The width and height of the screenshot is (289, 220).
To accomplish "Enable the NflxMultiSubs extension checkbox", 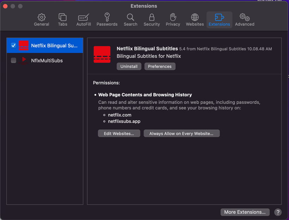I will [x=13, y=60].
